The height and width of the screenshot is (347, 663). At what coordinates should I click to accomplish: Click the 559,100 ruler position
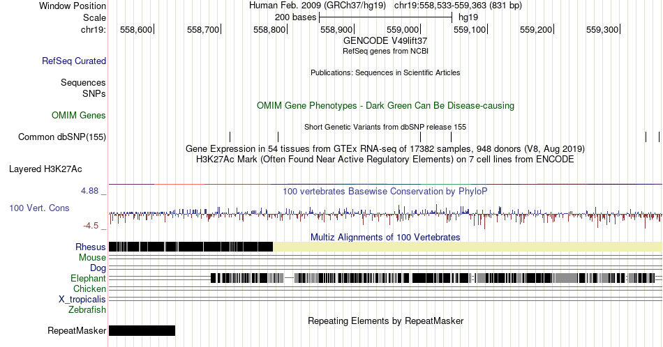coord(470,29)
